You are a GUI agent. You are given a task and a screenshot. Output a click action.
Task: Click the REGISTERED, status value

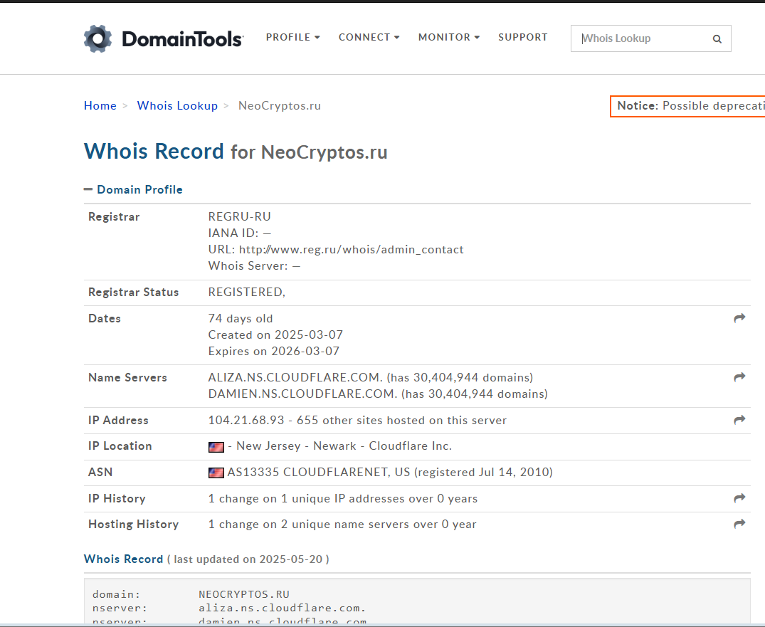(247, 293)
